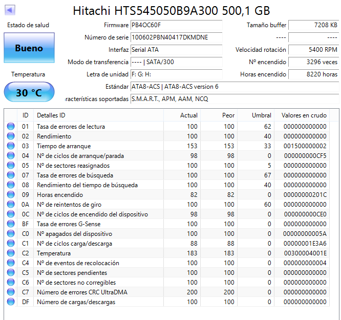Screen dimensions: 341x320
Task: Click the status orb for Tiempo de arranque
Action: point(11,146)
